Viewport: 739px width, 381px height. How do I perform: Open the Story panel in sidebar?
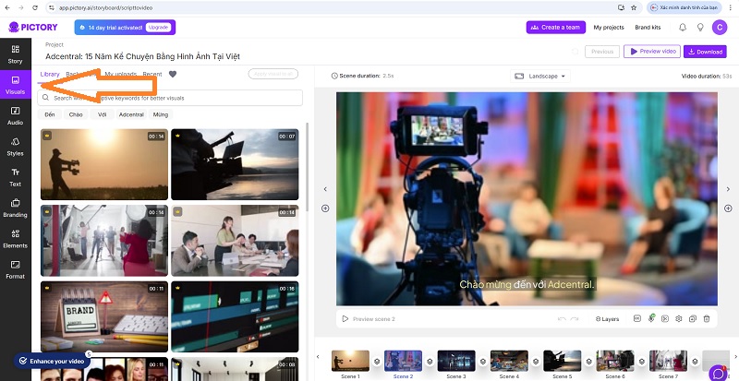point(15,54)
